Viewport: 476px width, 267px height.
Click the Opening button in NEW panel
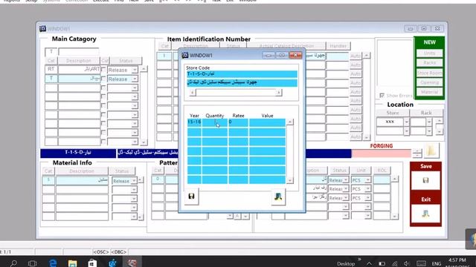pos(429,82)
